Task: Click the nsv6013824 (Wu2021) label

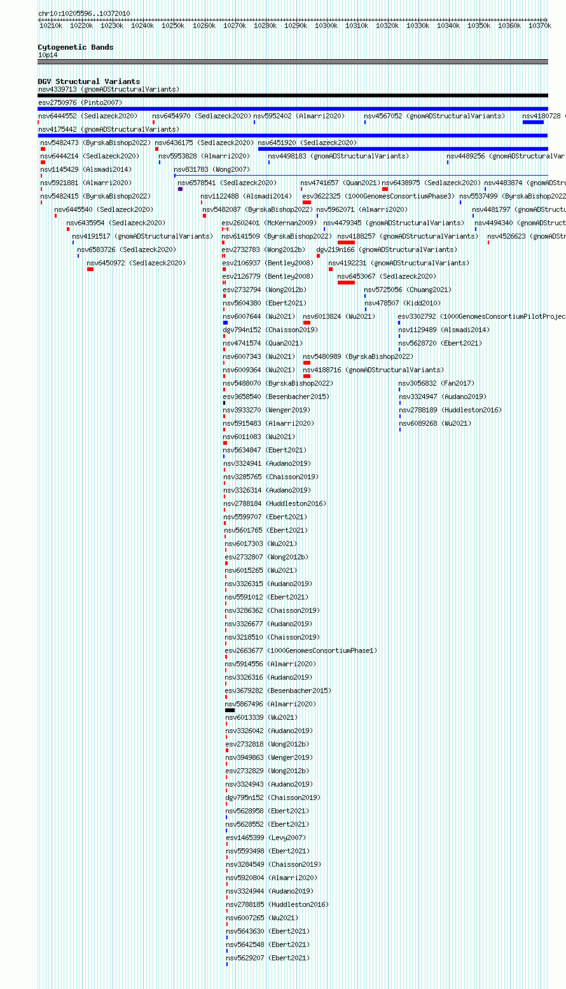Action: tap(339, 316)
